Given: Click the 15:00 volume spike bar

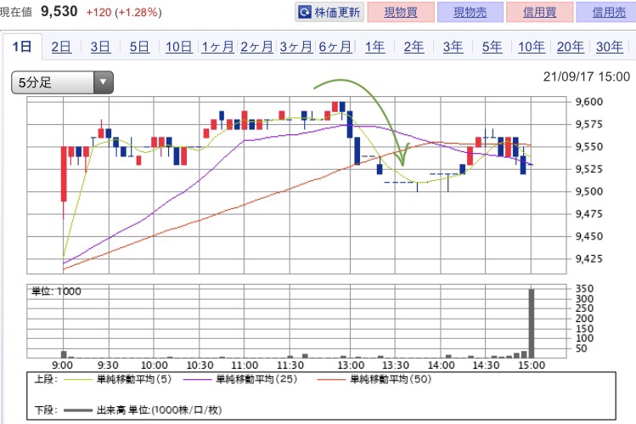Looking at the screenshot, I should pyautogui.click(x=531, y=324).
